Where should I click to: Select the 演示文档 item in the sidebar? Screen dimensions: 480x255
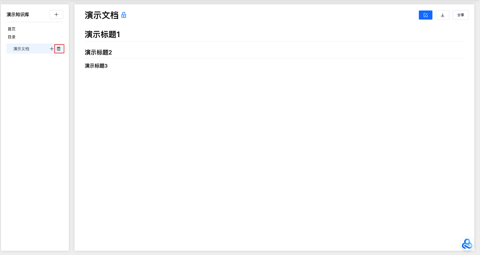click(21, 49)
